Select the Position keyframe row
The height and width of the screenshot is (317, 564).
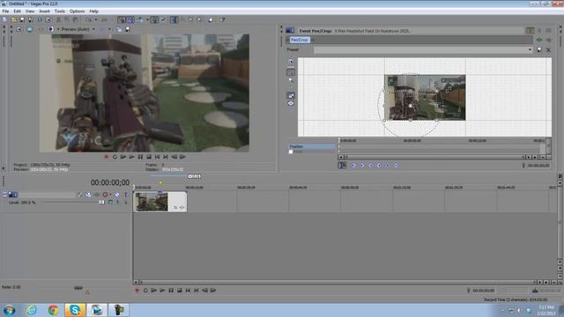[x=311, y=147]
